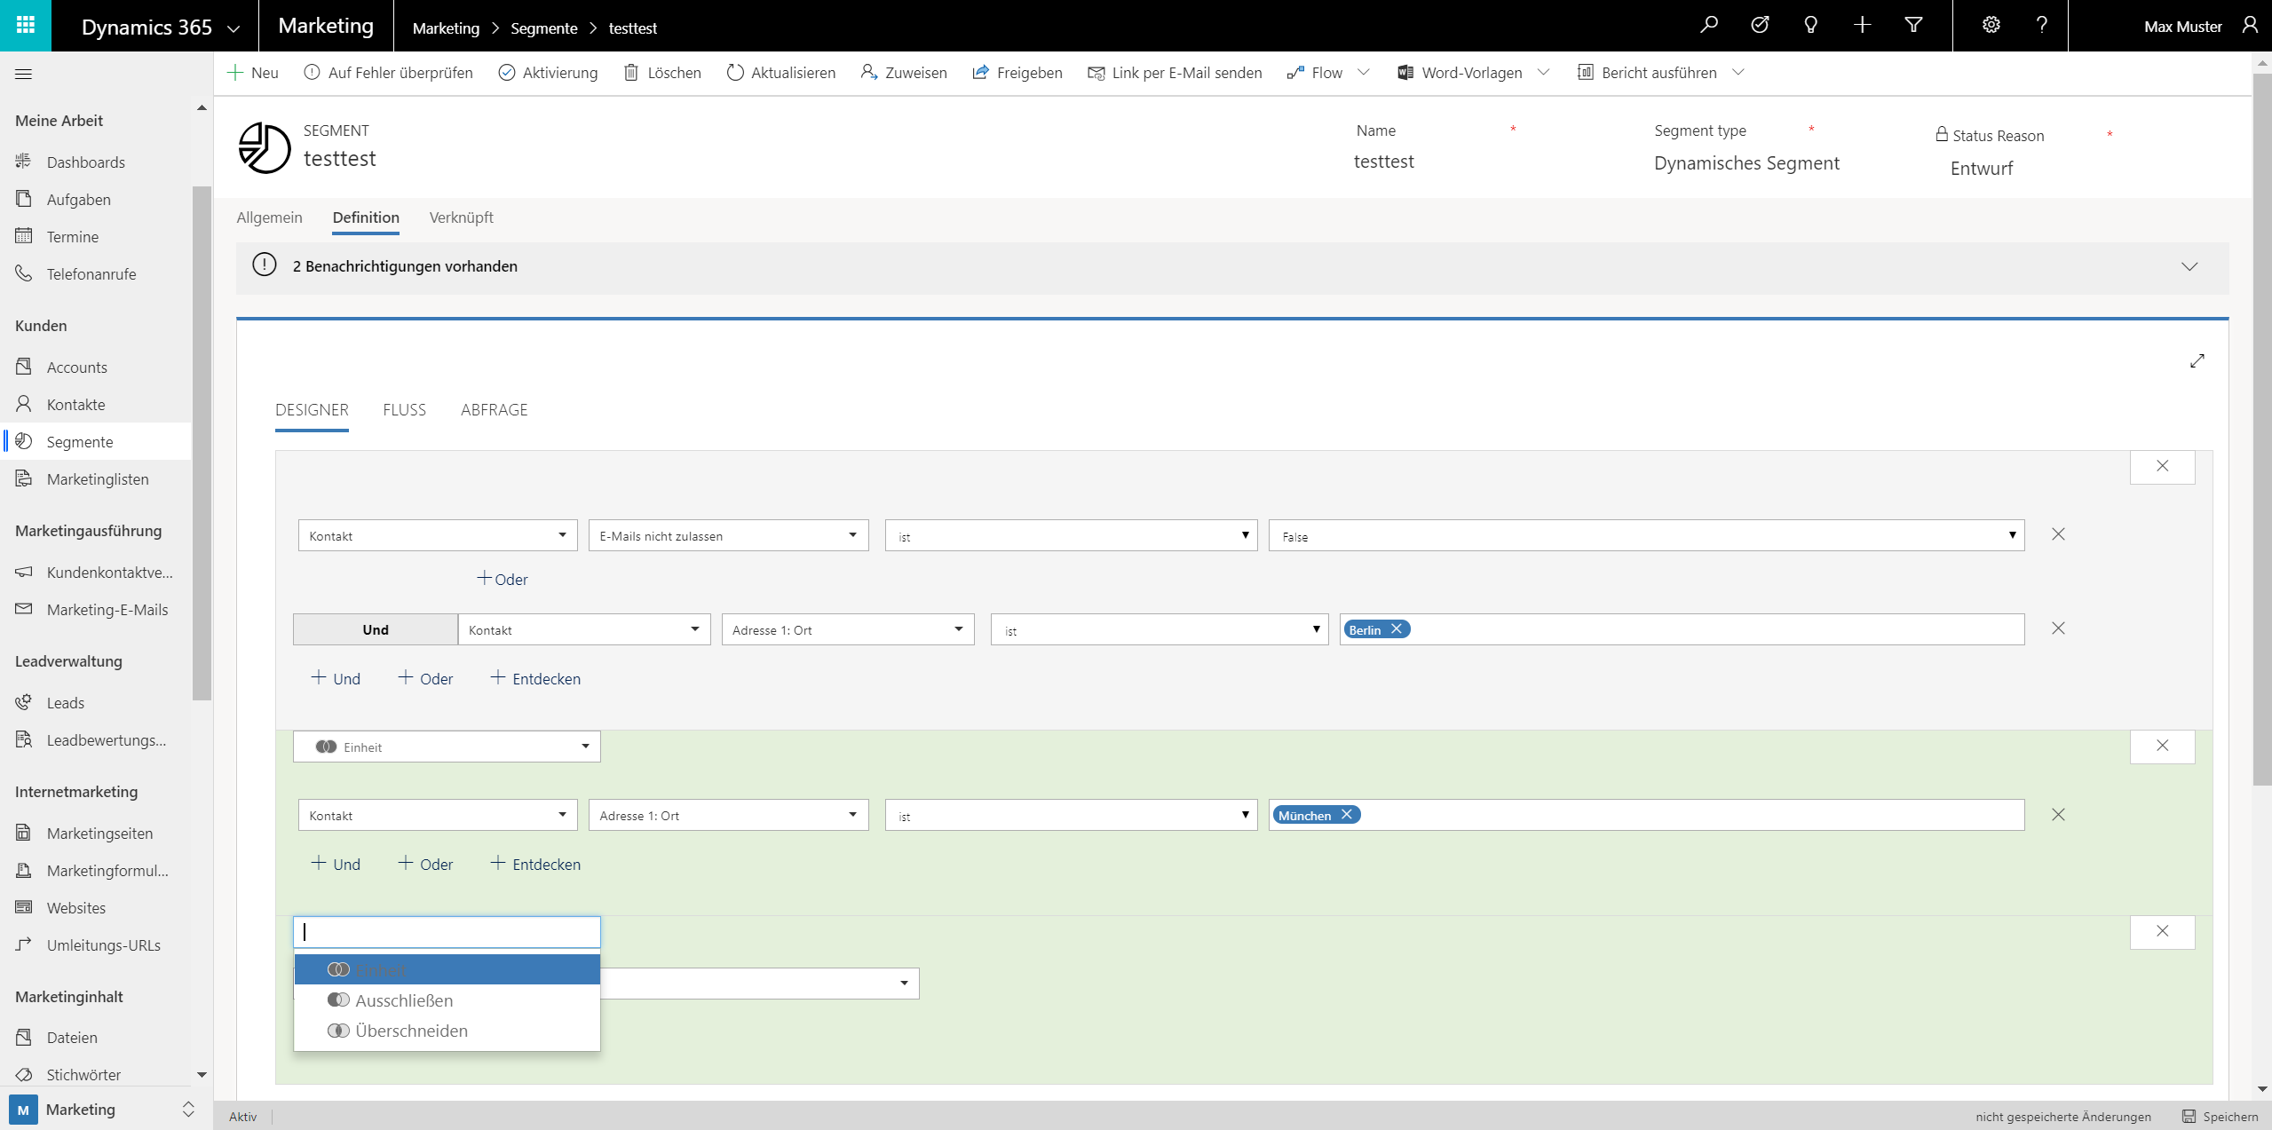
Task: Open Adresse 1: Ort dropdown in Und row
Action: pos(847,630)
